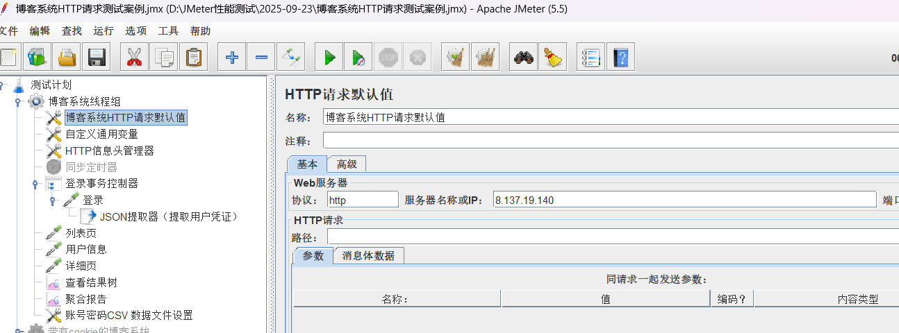Select 聚合报告 listener tree item

pyautogui.click(x=86, y=299)
